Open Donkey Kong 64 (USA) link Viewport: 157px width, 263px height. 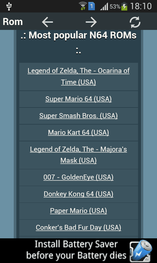coord(78,194)
